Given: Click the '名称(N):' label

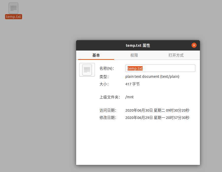Looking at the screenshot, I should 107,68.
